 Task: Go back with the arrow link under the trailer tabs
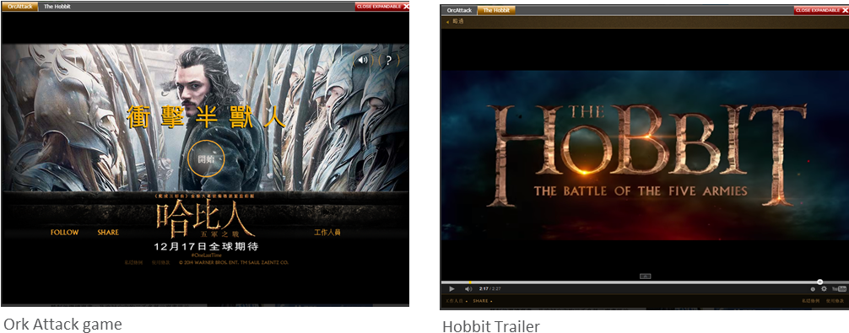coord(455,22)
